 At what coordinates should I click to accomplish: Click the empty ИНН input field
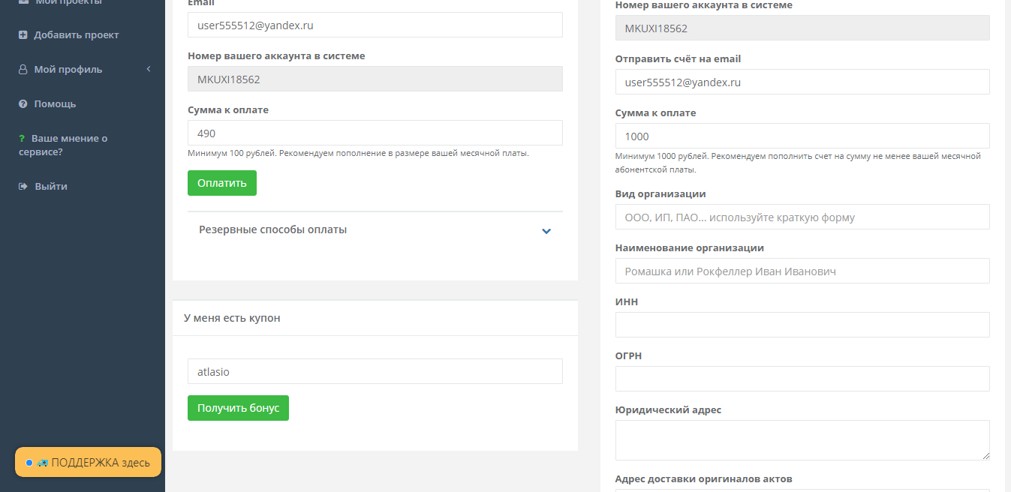pos(802,325)
